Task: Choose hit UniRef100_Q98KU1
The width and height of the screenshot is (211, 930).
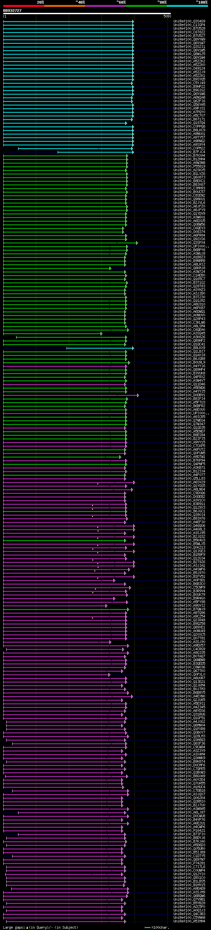Action: 189,199
